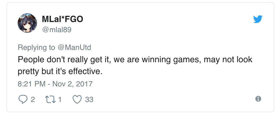Like the tweet with the heart icon

77,99
